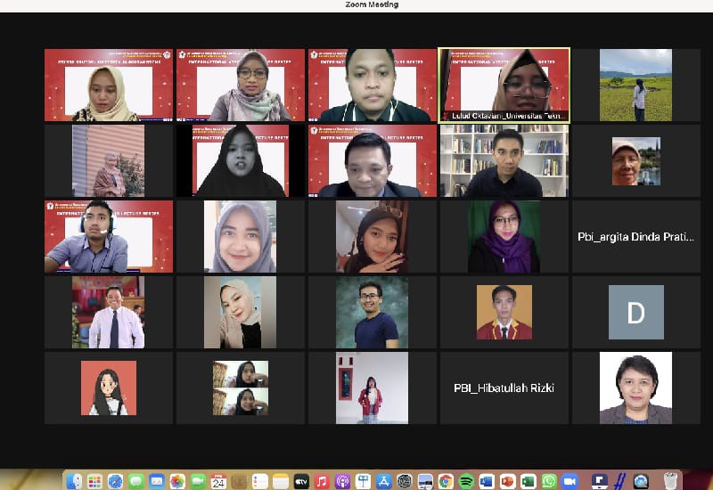Open Spotify from the dock
Viewport: 713px width, 490px height.
pyautogui.click(x=466, y=481)
